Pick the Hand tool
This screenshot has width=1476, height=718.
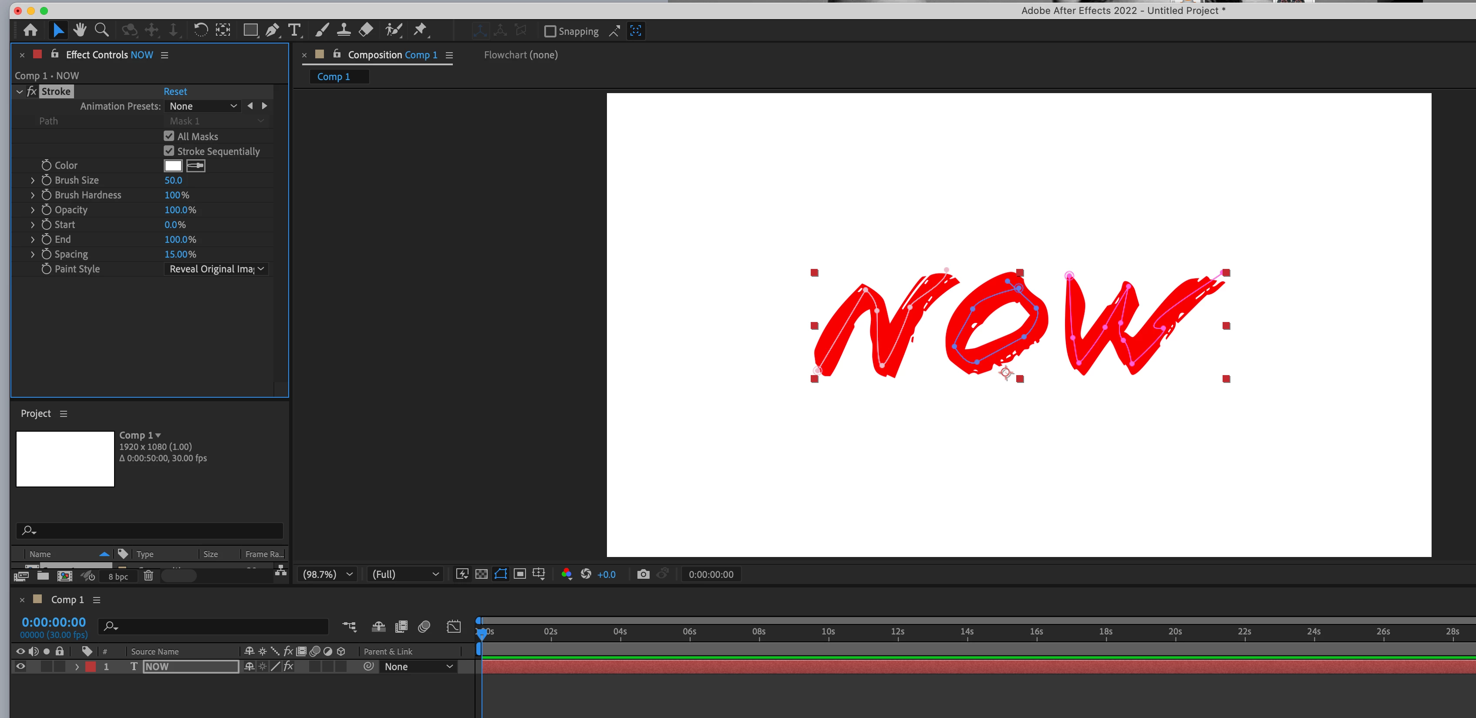(80, 30)
